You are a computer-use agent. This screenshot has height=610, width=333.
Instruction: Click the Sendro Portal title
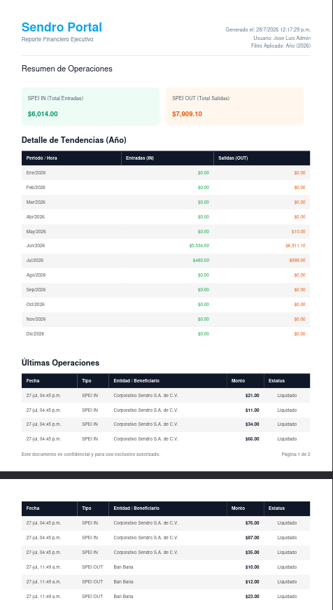point(62,27)
